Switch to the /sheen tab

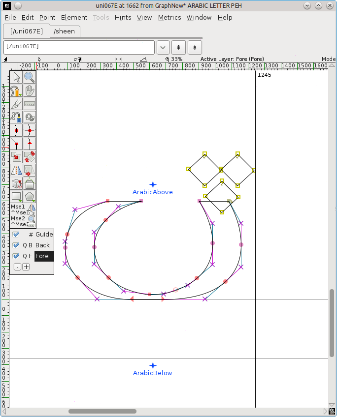tap(64, 31)
